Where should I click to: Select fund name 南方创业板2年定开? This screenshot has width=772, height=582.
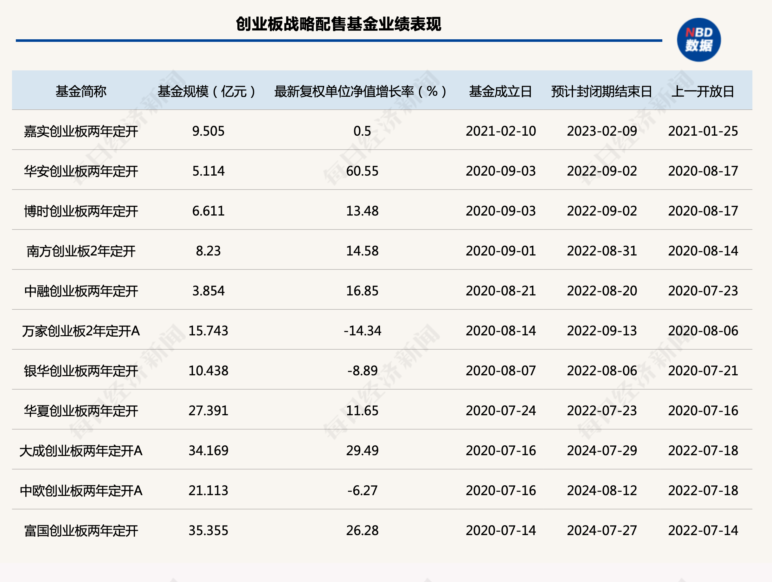click(81, 251)
